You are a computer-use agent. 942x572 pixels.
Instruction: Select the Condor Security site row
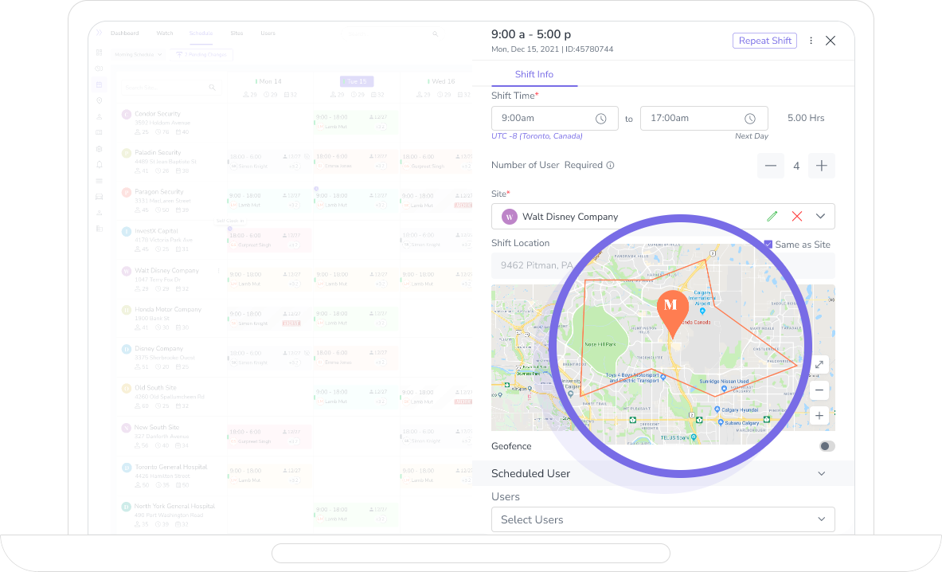pyautogui.click(x=172, y=123)
